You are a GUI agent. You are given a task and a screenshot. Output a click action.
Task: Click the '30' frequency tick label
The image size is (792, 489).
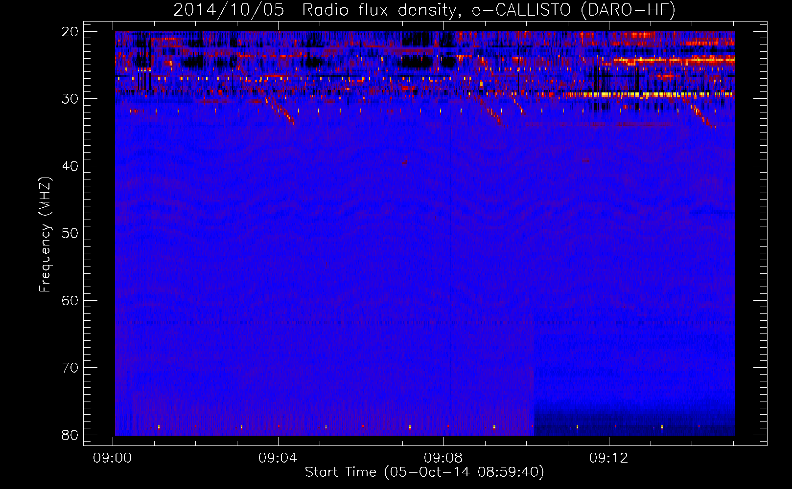(x=70, y=99)
